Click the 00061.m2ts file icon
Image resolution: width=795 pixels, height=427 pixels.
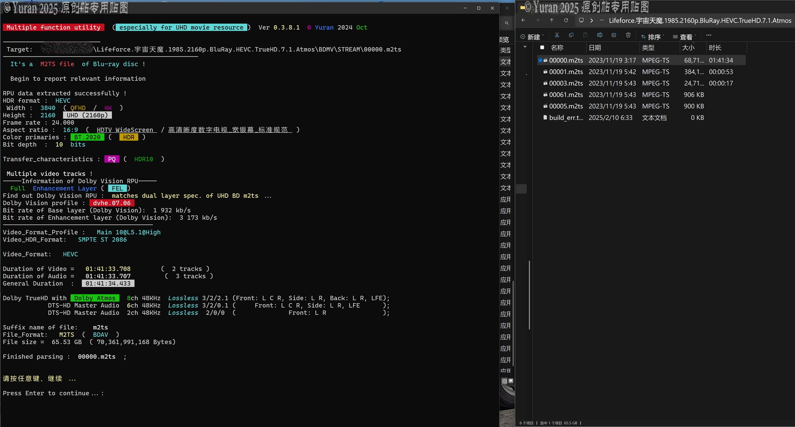point(545,94)
